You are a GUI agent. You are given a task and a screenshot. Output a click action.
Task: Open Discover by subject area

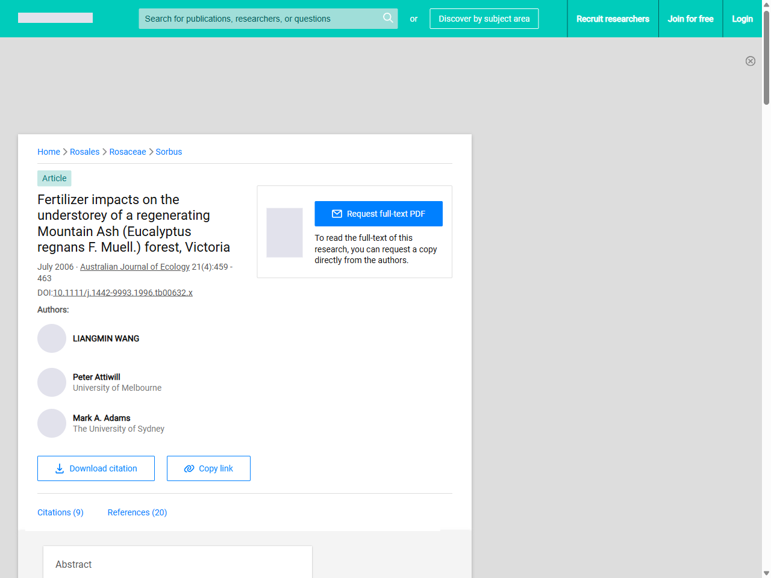[484, 19]
